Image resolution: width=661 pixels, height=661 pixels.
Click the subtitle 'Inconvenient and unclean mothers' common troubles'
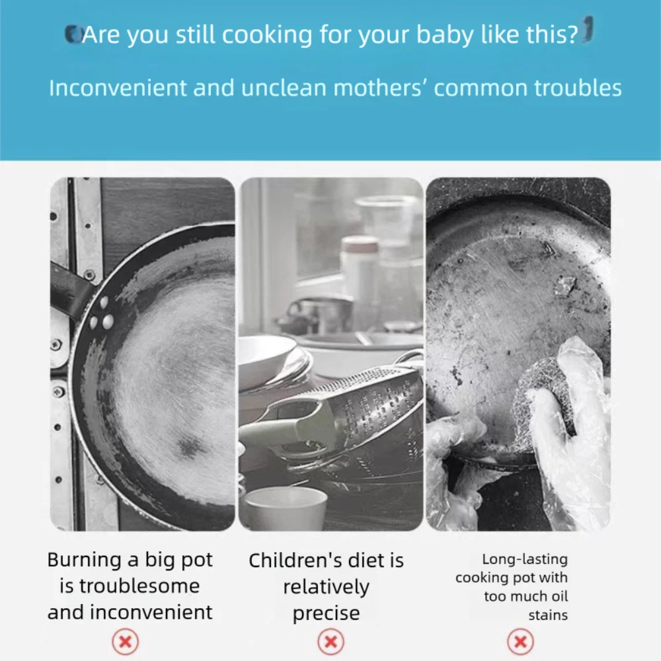tap(335, 88)
